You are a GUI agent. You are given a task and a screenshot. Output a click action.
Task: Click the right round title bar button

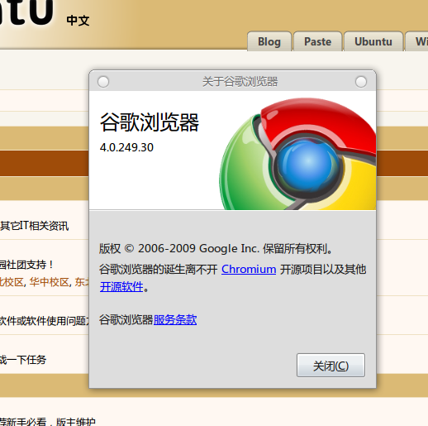pyautogui.click(x=361, y=82)
